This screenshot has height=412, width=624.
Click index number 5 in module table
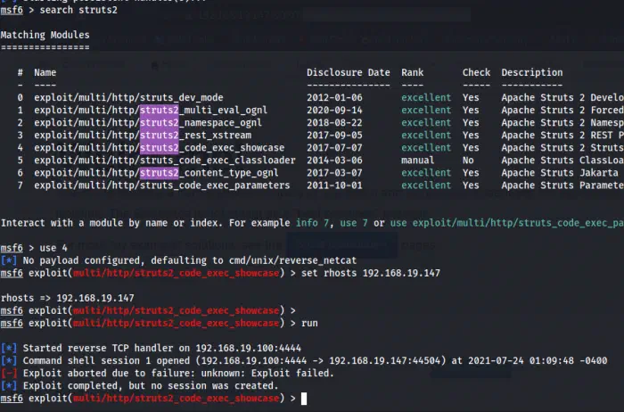pos(20,160)
